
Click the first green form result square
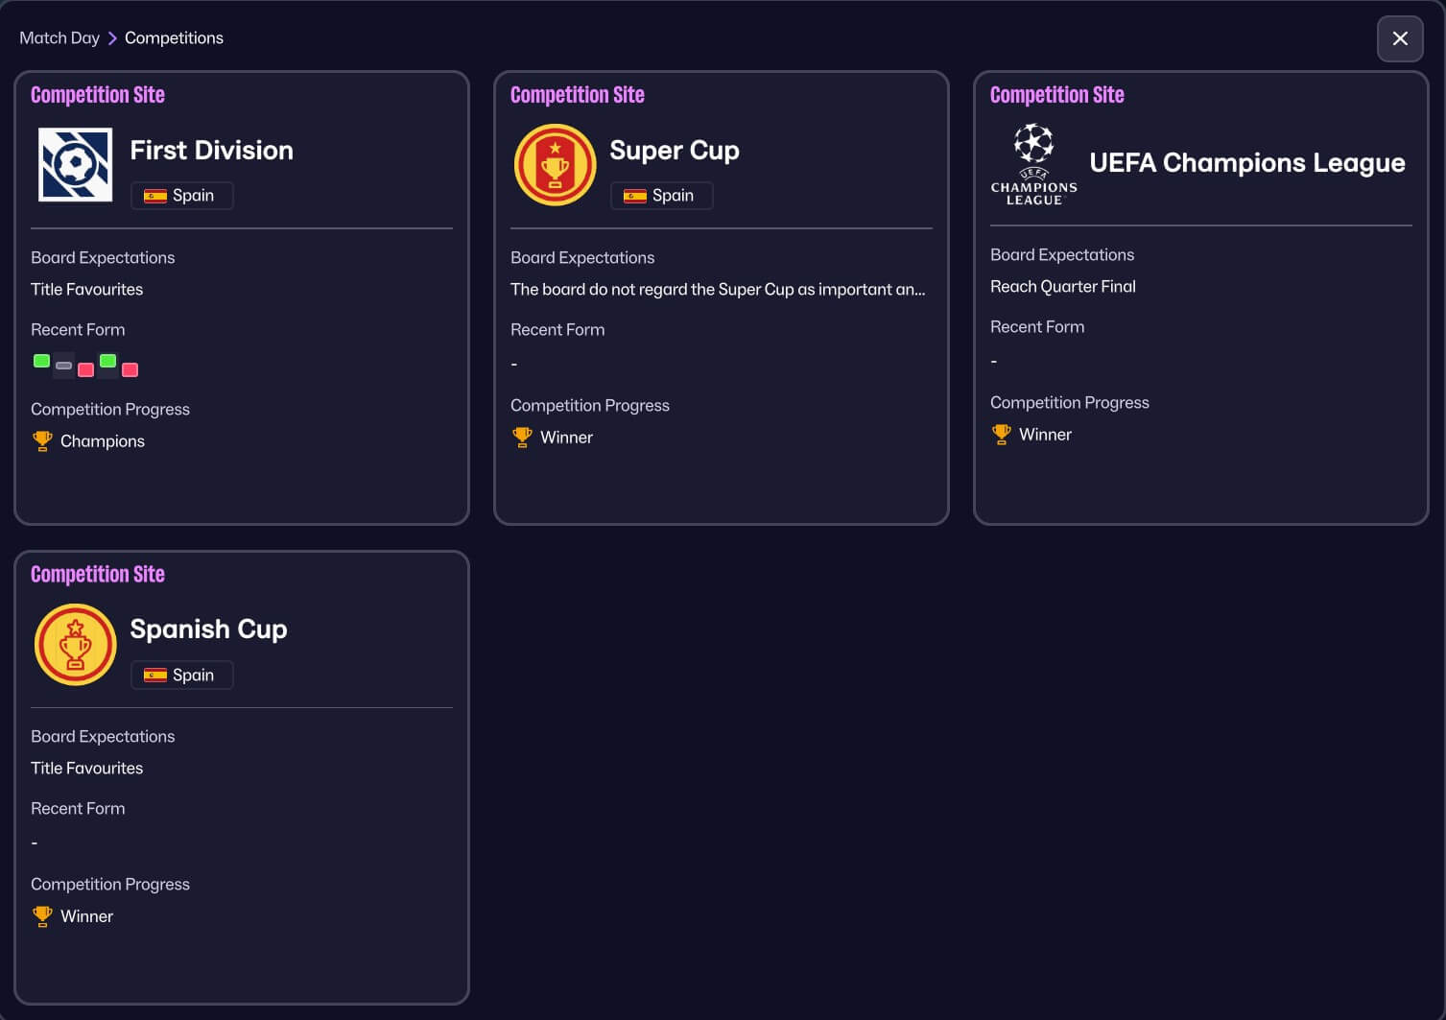[x=41, y=361]
